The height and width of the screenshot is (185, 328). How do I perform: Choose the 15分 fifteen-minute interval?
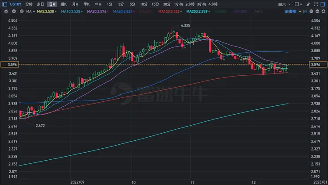coord(155,4)
